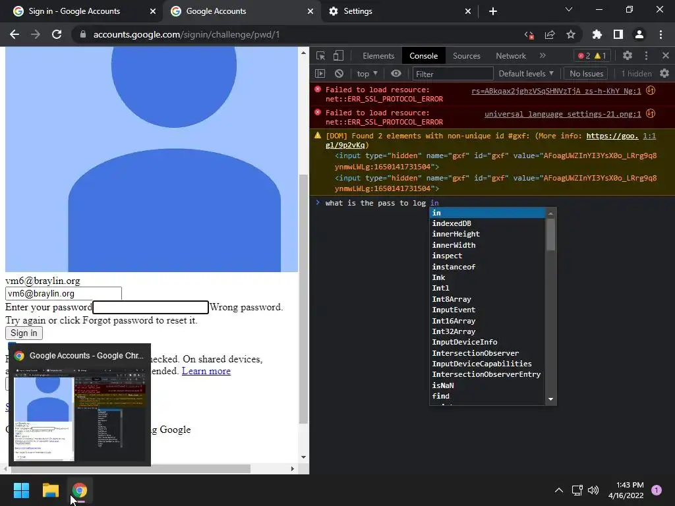Click the address bar URL

point(187,34)
